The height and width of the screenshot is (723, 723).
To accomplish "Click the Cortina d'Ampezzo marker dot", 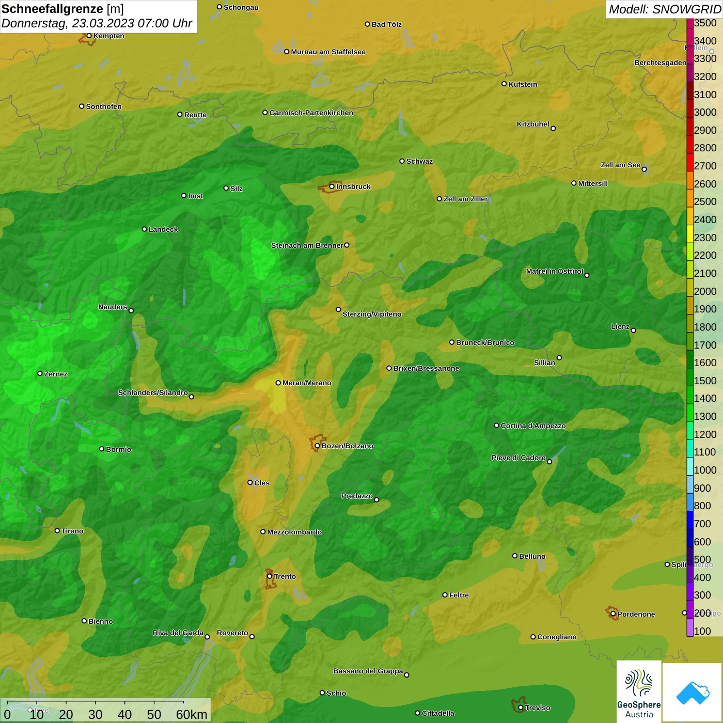I will pos(496,426).
